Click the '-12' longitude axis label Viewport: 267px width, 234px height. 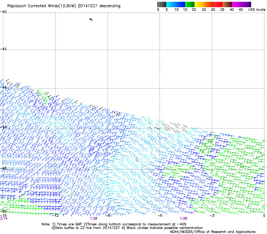[55, 216]
